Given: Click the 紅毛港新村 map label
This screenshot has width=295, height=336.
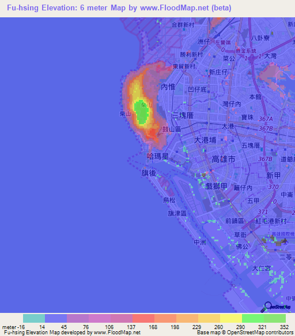Looking at the screenshot, I should click(x=271, y=221).
